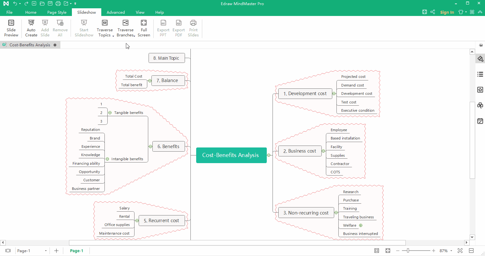Open the Advanced ribbon tab

[x=116, y=12]
